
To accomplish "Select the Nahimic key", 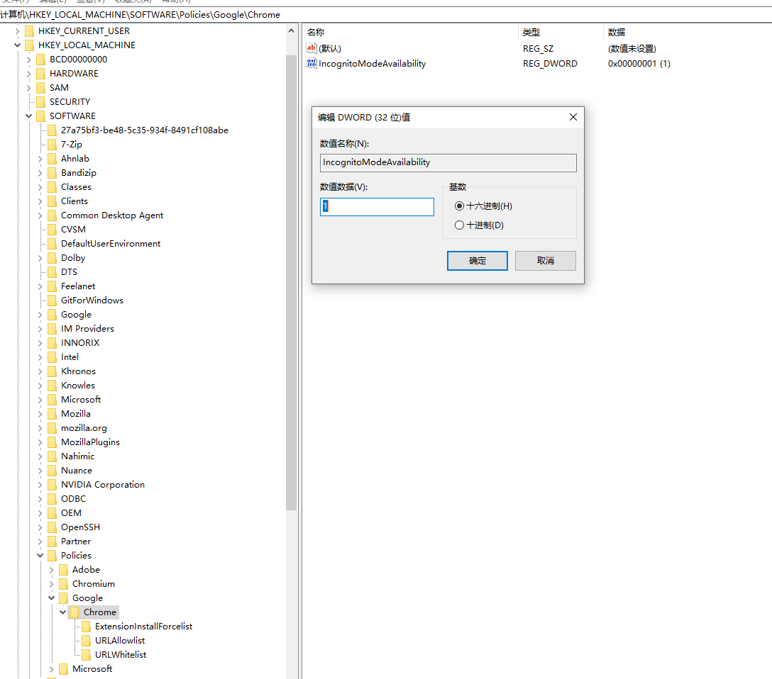I will coord(77,456).
